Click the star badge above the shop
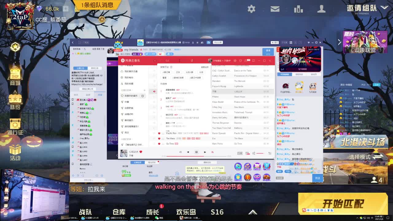 tap(15, 47)
